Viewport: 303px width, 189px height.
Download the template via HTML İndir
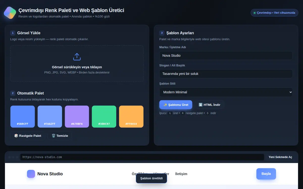click(209, 105)
